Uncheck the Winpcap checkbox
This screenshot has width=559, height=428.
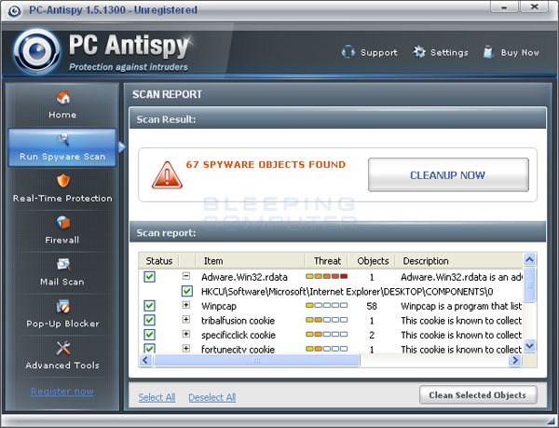149,306
